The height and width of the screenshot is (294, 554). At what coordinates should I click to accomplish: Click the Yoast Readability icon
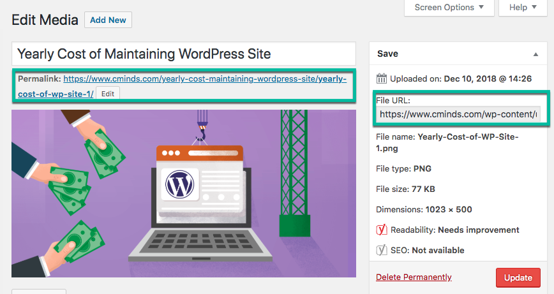point(382,230)
